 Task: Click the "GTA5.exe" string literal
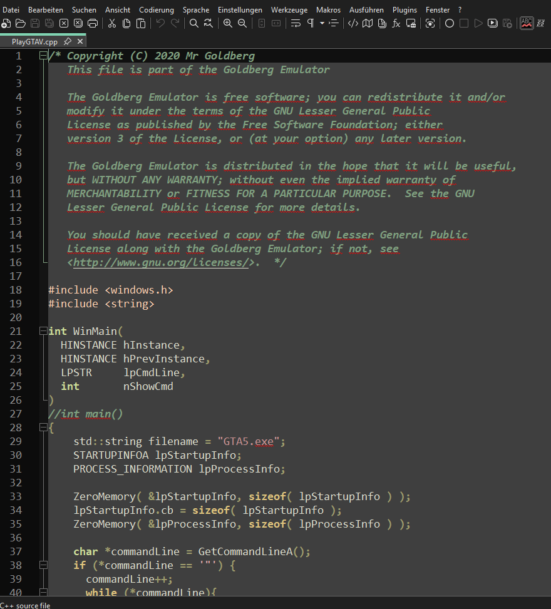pos(249,441)
